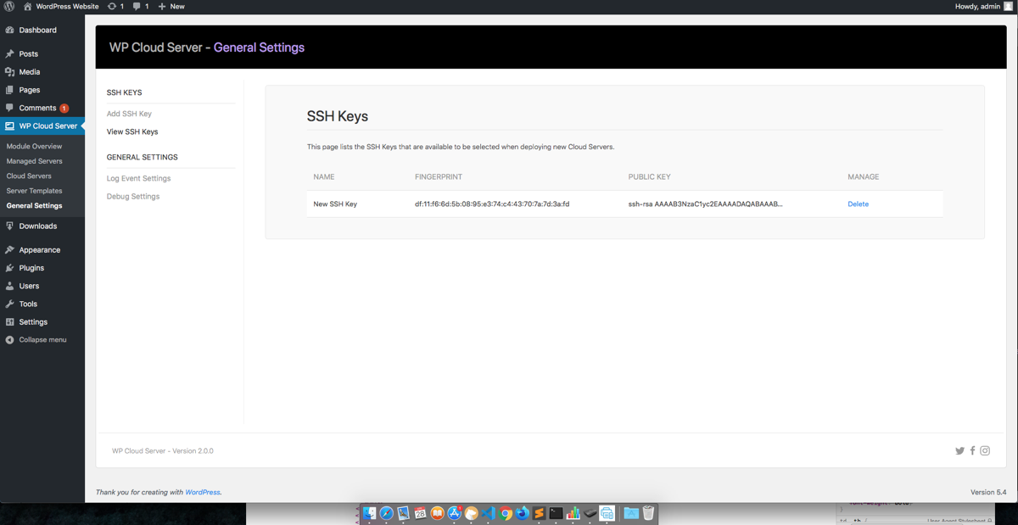
Task: Click the Appearance brush icon
Action: [x=9, y=250]
